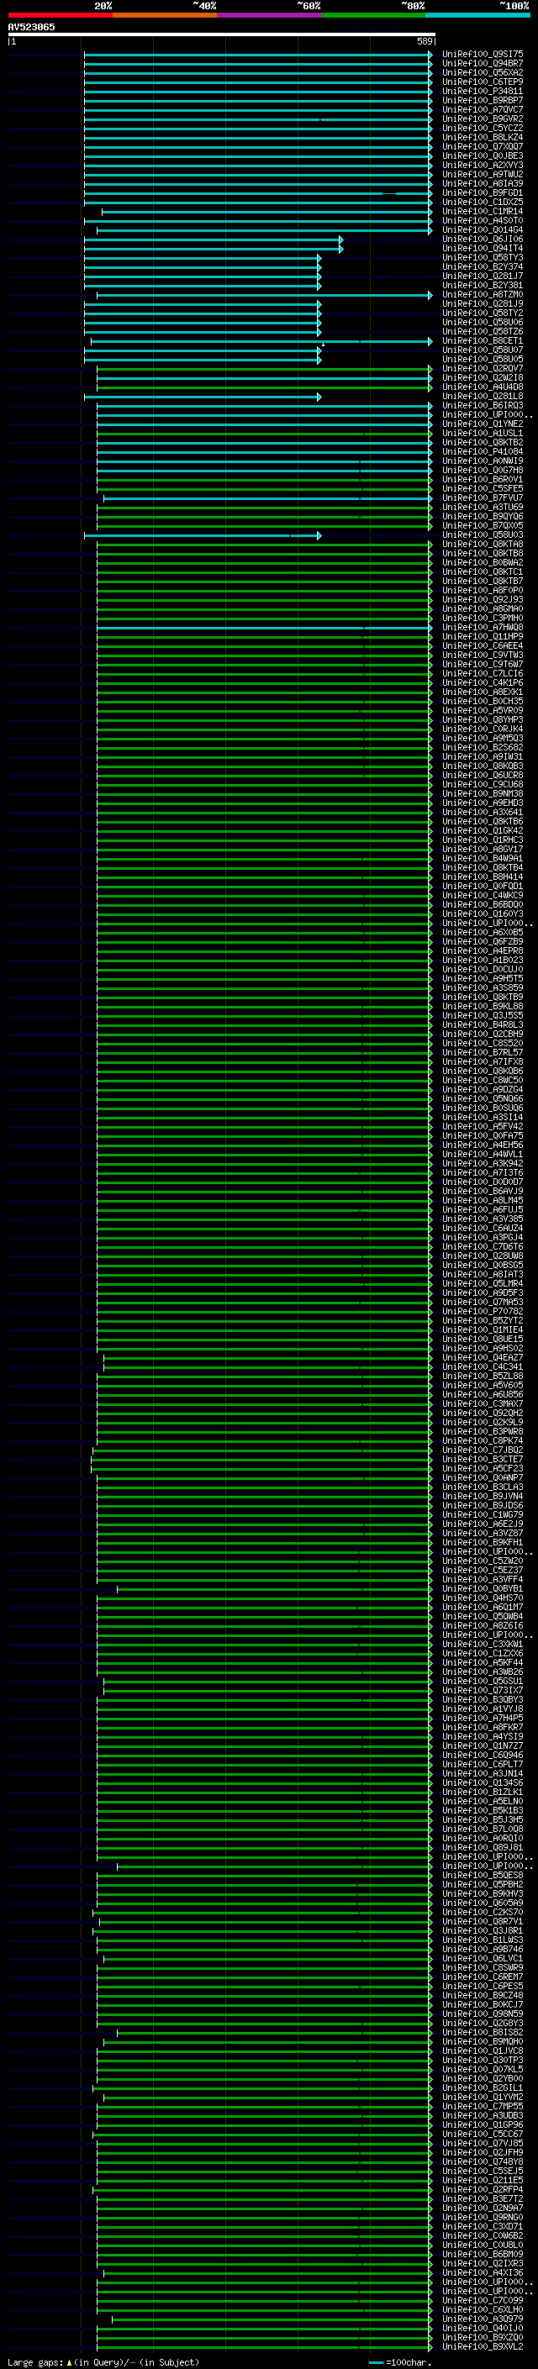Select hit UniRef100_Q11HP9

point(483,636)
